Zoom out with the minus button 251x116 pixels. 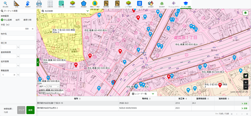click(245, 87)
